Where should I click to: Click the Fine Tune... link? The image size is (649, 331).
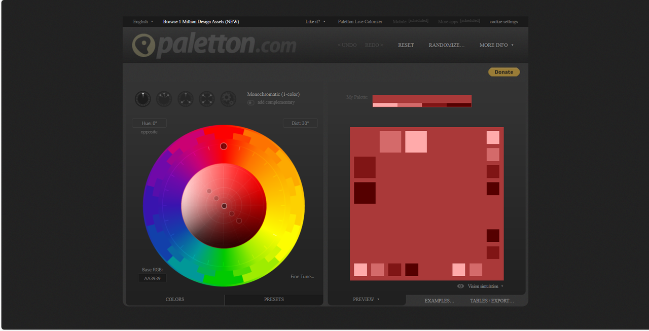tap(302, 276)
